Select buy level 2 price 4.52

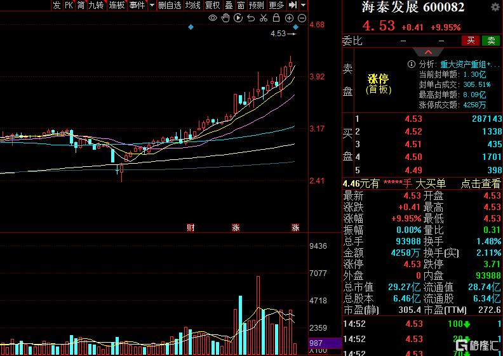[x=413, y=131]
